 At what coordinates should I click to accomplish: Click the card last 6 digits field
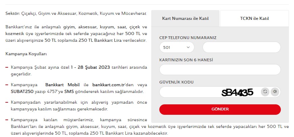(220, 70)
